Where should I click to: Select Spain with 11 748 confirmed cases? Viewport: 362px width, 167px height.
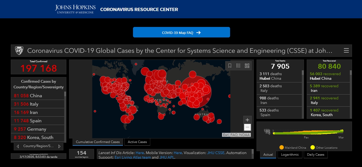pyautogui.click(x=37, y=121)
